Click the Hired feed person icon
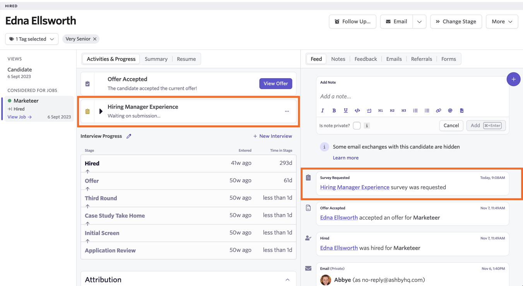 (x=308, y=238)
